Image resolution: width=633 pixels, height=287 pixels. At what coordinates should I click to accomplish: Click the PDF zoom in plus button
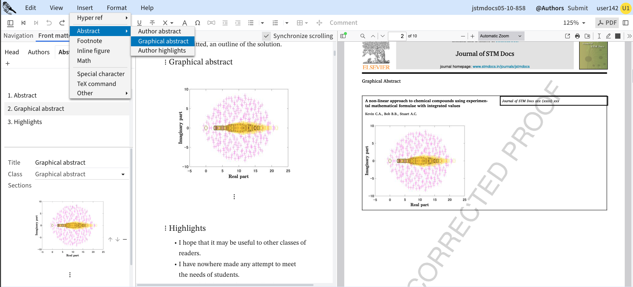(472, 36)
